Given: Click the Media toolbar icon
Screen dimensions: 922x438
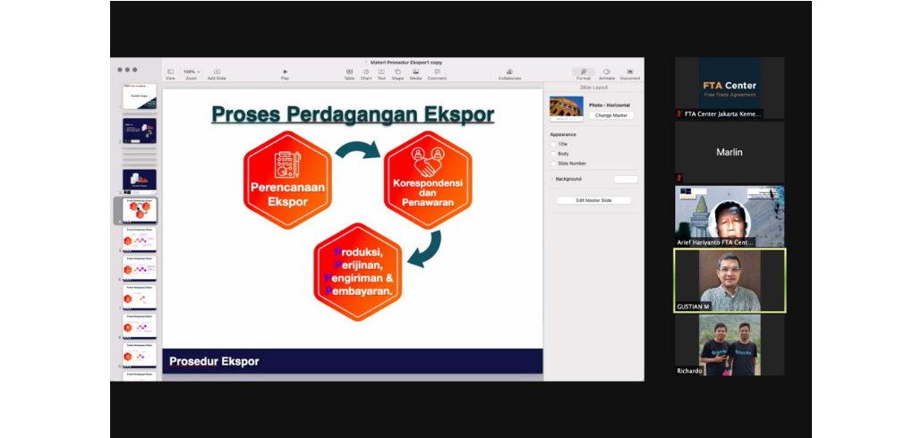Looking at the screenshot, I should (x=415, y=72).
